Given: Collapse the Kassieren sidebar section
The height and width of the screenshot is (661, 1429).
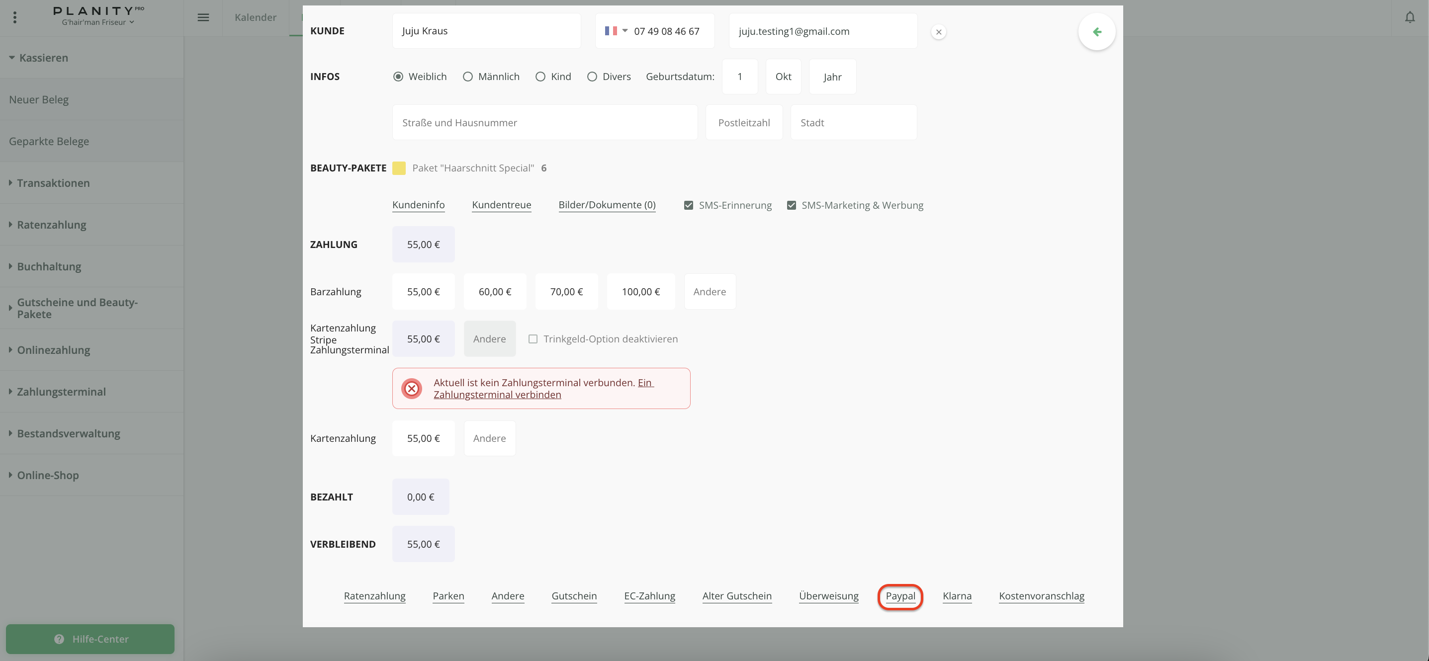Looking at the screenshot, I should [43, 58].
